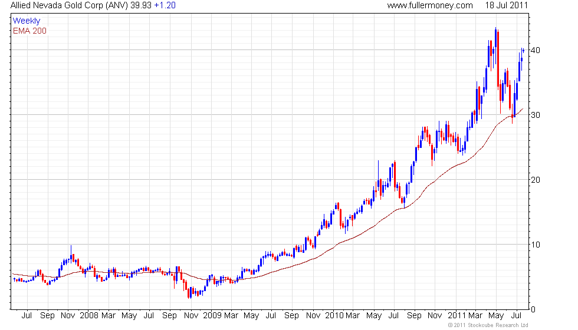
Task: Click the y-axis label 10
Action: 536,245
